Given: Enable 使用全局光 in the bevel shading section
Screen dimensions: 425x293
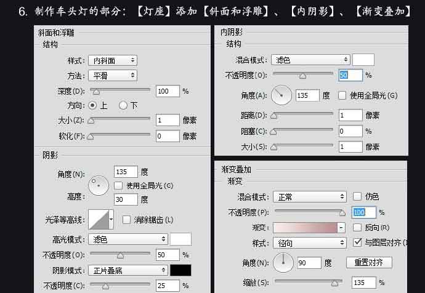Looking at the screenshot, I should pos(119,185).
